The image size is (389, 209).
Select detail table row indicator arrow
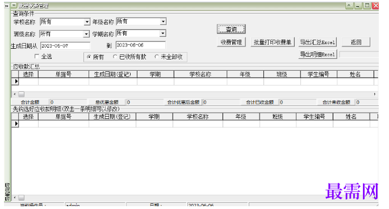[x=15, y=123]
